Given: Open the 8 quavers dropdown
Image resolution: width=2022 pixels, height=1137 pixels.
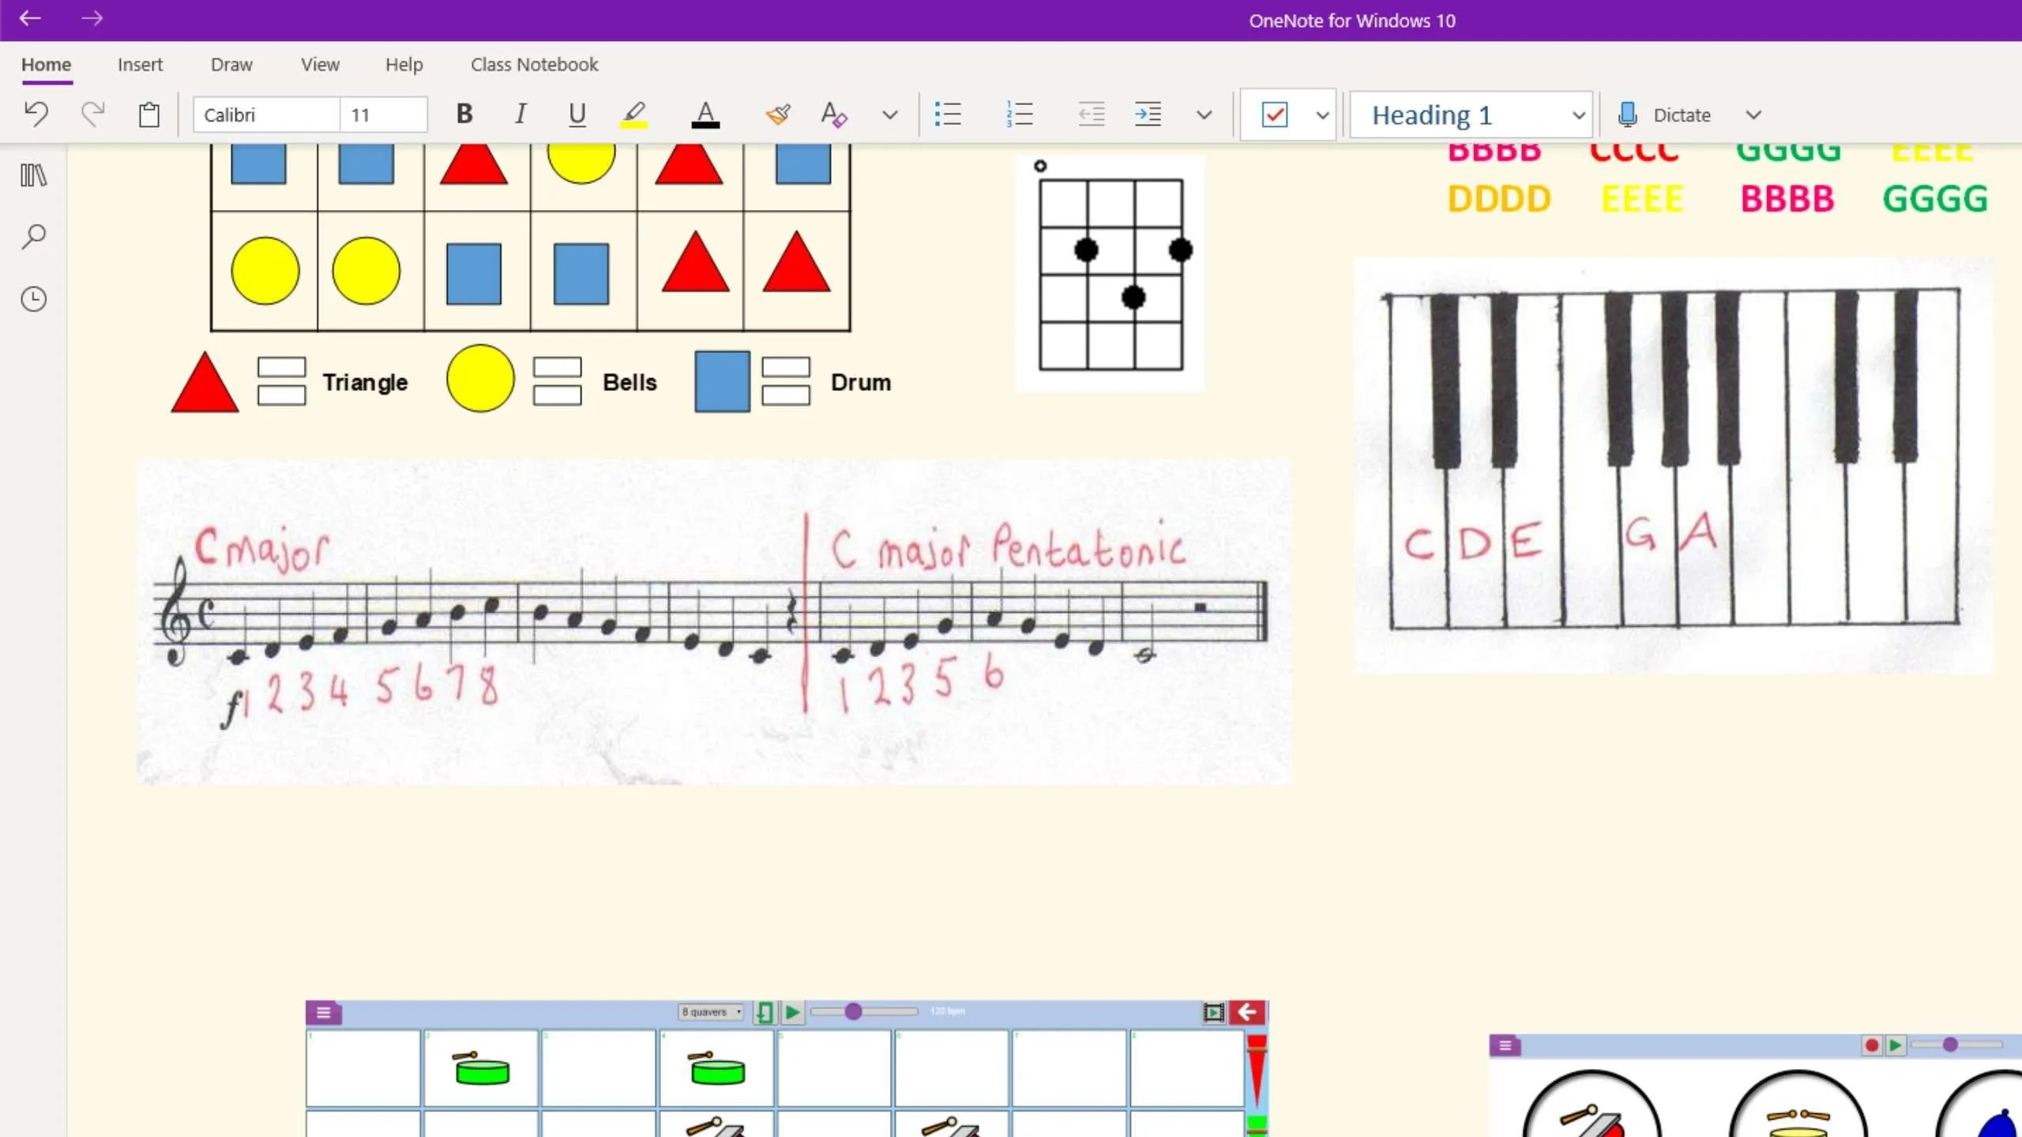Looking at the screenshot, I should (711, 1011).
